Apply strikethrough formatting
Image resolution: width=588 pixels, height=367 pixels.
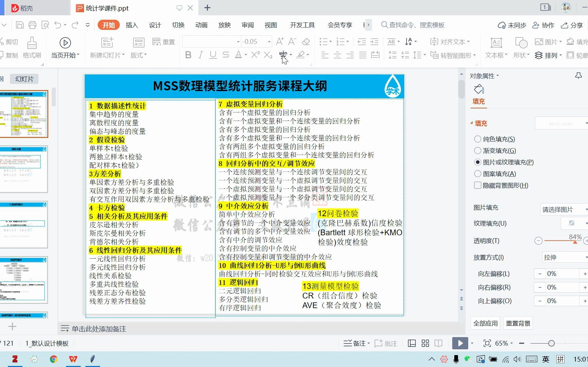pos(226,55)
